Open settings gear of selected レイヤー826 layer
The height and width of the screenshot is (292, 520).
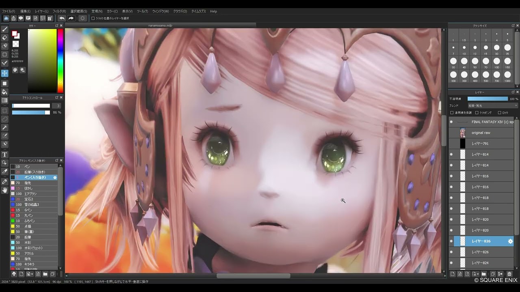(510, 241)
